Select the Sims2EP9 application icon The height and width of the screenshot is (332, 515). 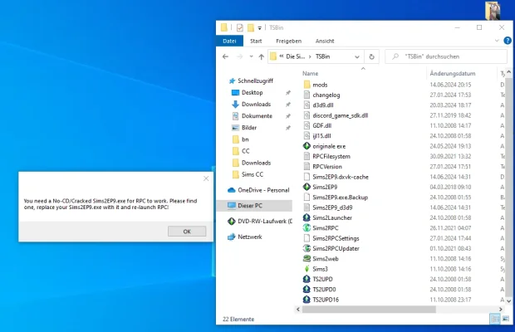click(x=307, y=187)
